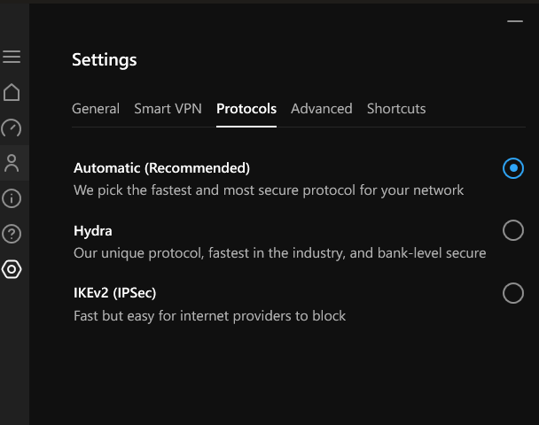The image size is (539, 425).
Task: Click the Settings page heading
Action: point(105,60)
